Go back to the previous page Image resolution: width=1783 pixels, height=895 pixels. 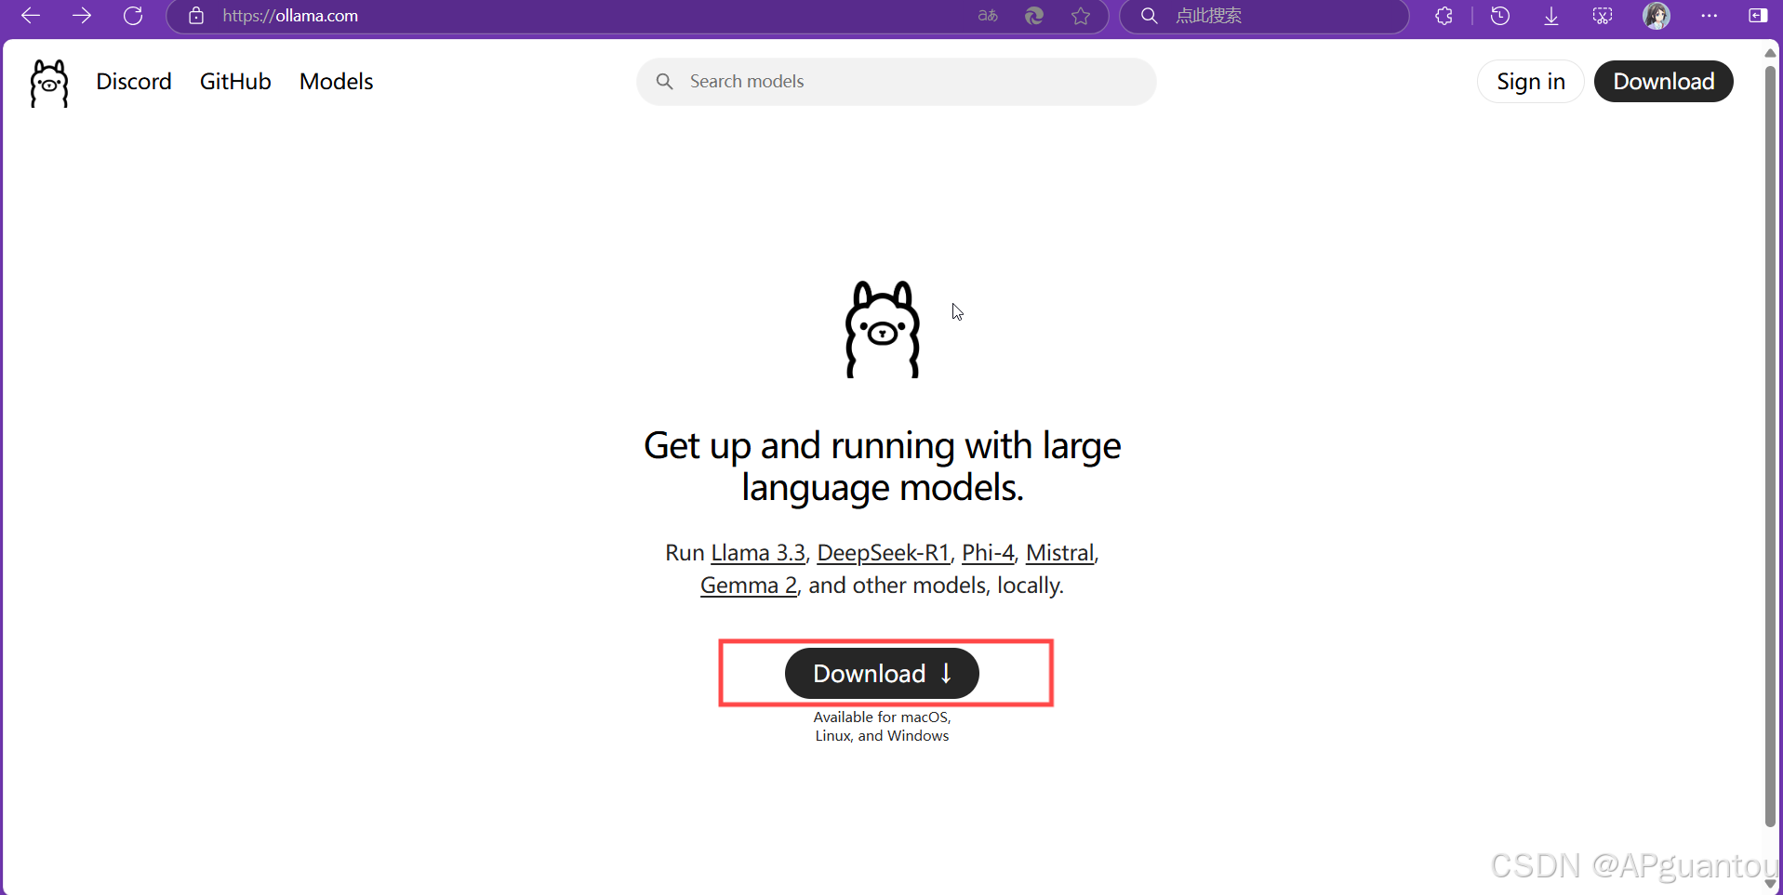[31, 16]
